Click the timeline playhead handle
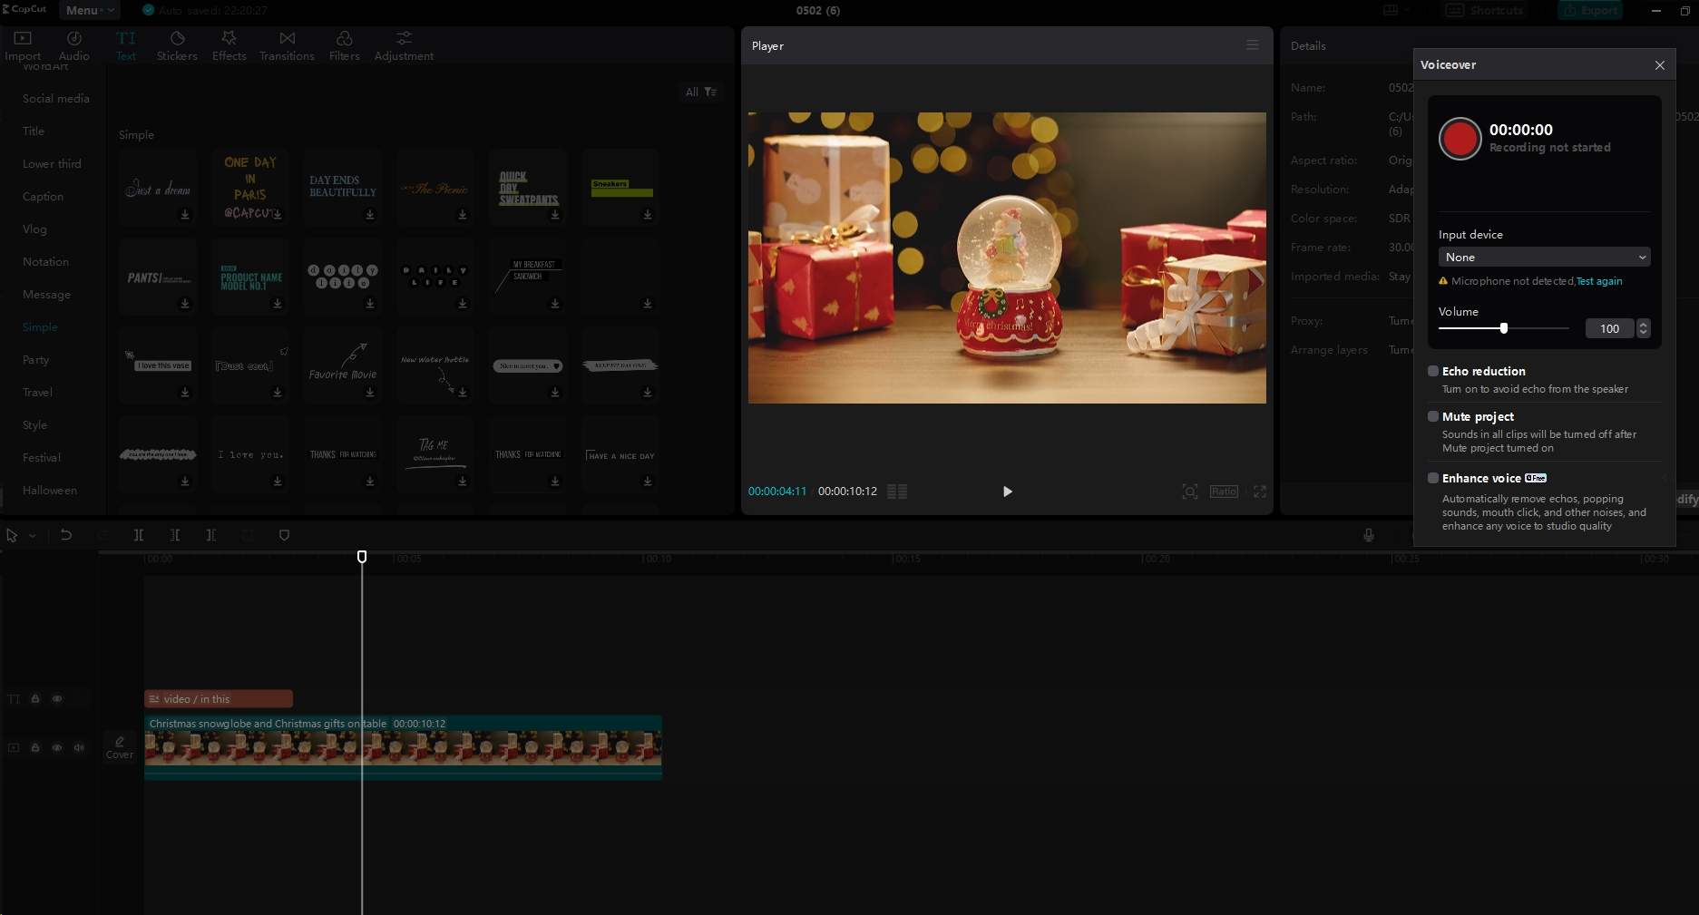 (362, 556)
